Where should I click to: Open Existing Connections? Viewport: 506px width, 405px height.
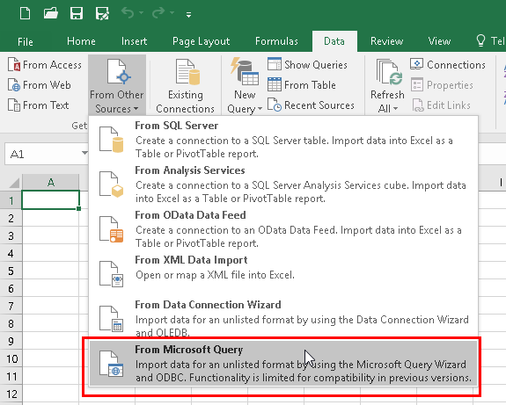185,85
